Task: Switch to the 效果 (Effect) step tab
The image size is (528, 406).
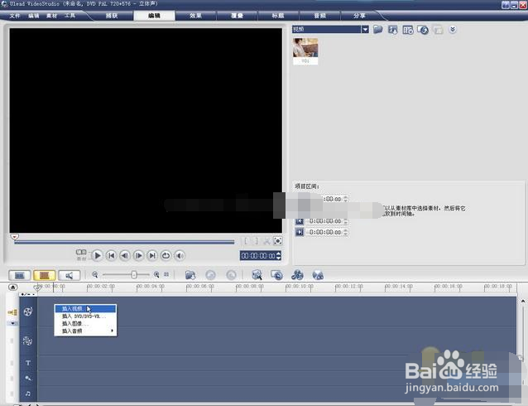Action: (x=195, y=16)
